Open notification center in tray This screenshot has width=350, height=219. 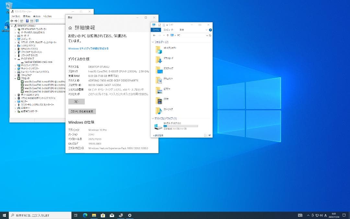(344, 215)
